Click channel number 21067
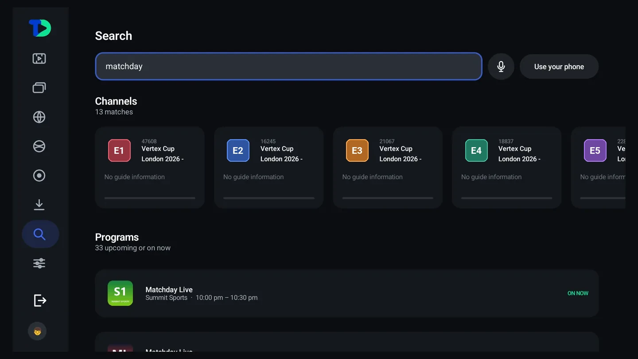The width and height of the screenshot is (638, 359). click(x=387, y=141)
